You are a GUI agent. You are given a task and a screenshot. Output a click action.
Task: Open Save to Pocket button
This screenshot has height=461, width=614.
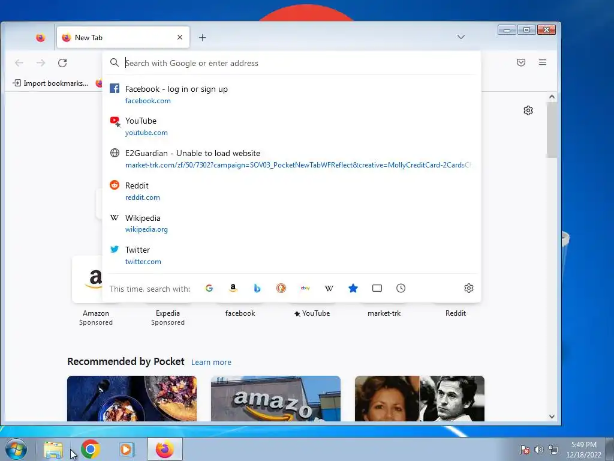pos(521,62)
